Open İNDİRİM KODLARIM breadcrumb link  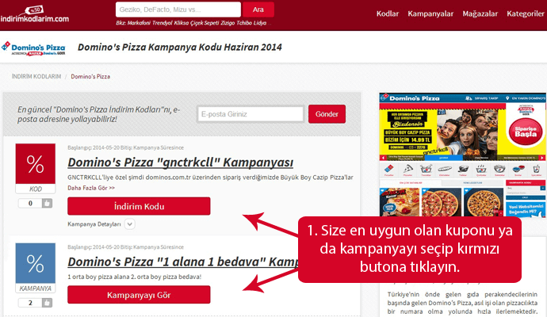[x=36, y=77]
